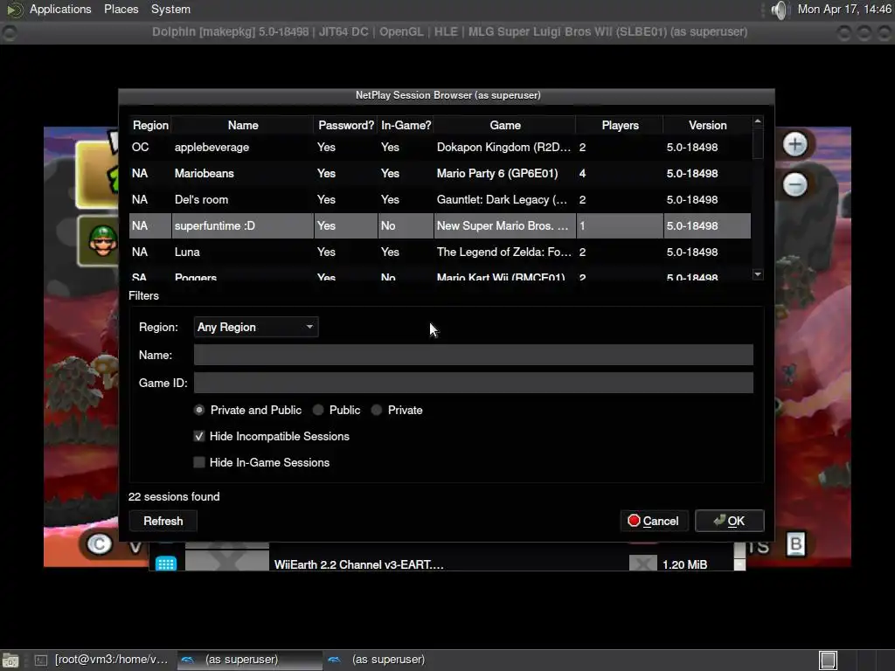Select the Mariobeans session row
The width and height of the screenshot is (895, 671).
(x=440, y=174)
